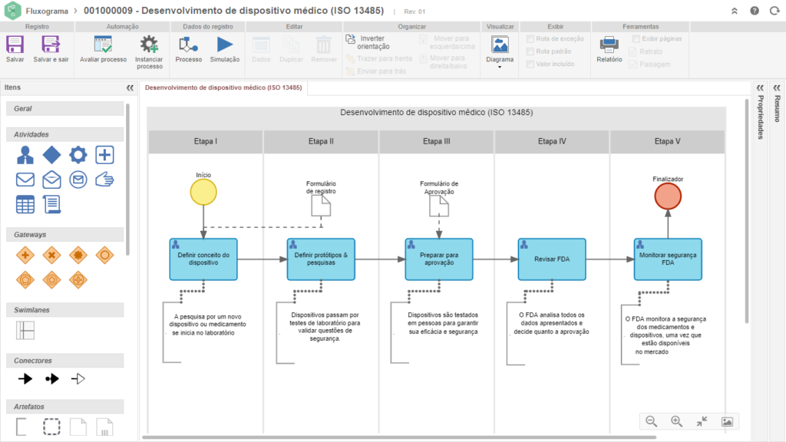Start the Simulação play icon
The image size is (786, 442).
tap(225, 45)
